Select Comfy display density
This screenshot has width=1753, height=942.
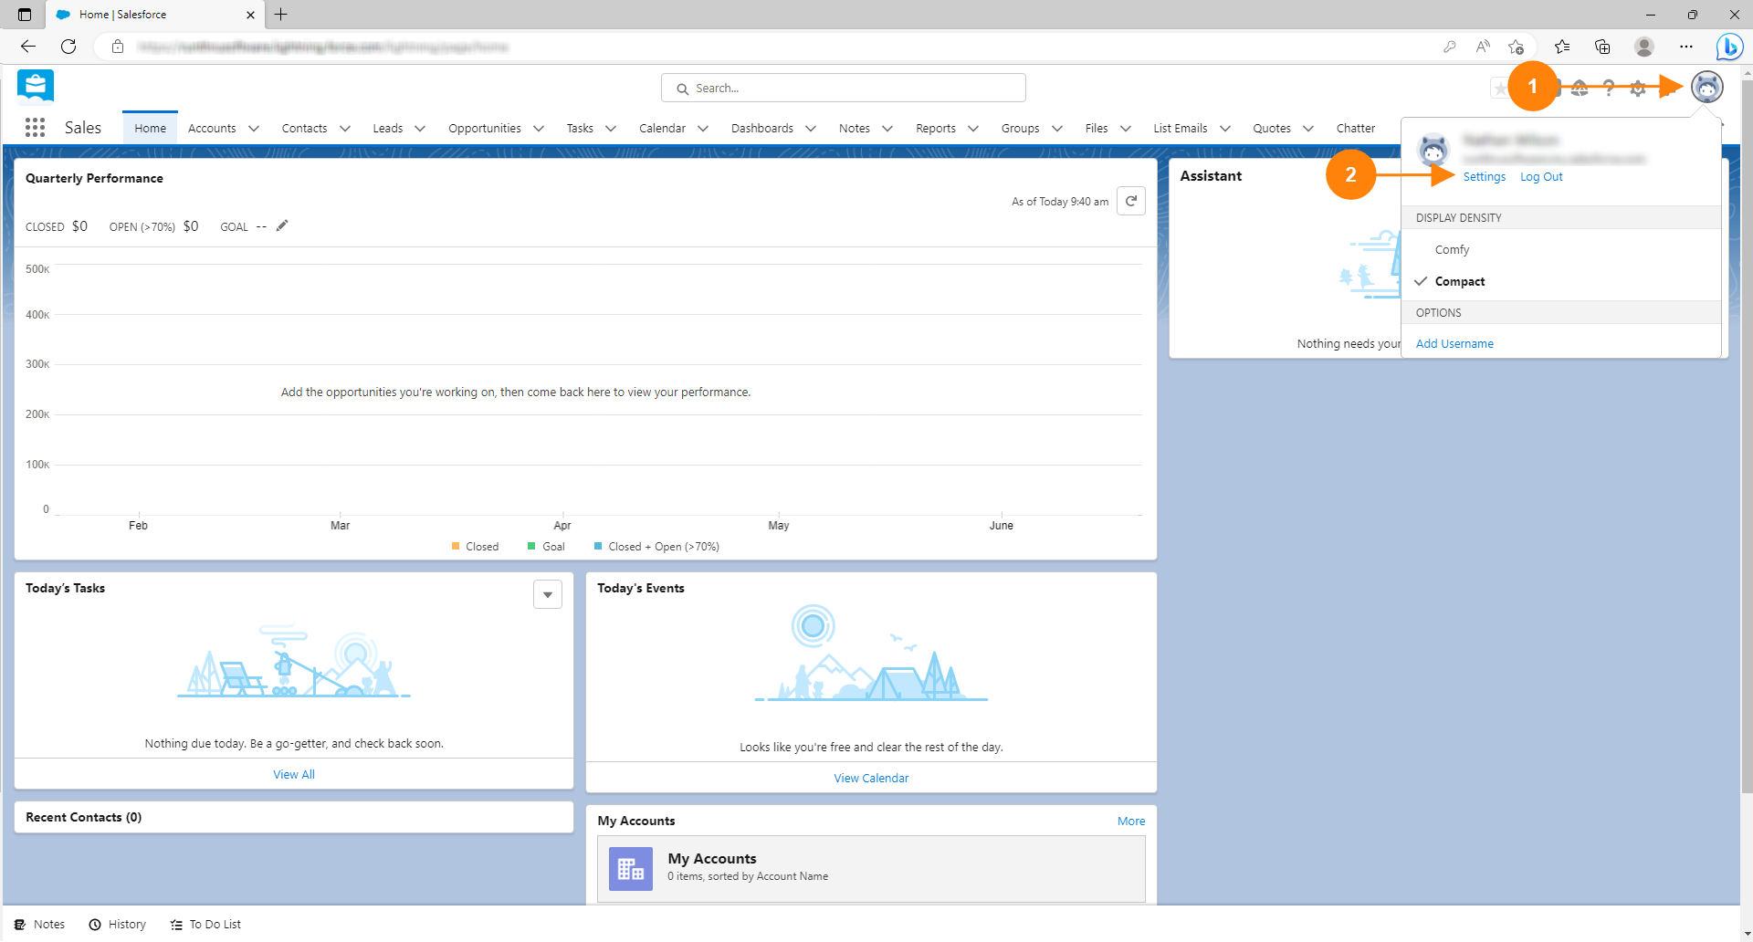[1452, 250]
